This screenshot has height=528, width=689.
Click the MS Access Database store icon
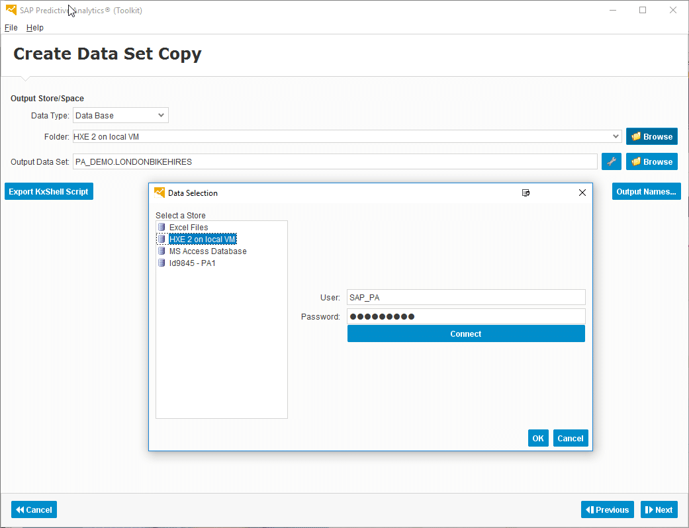[161, 251]
